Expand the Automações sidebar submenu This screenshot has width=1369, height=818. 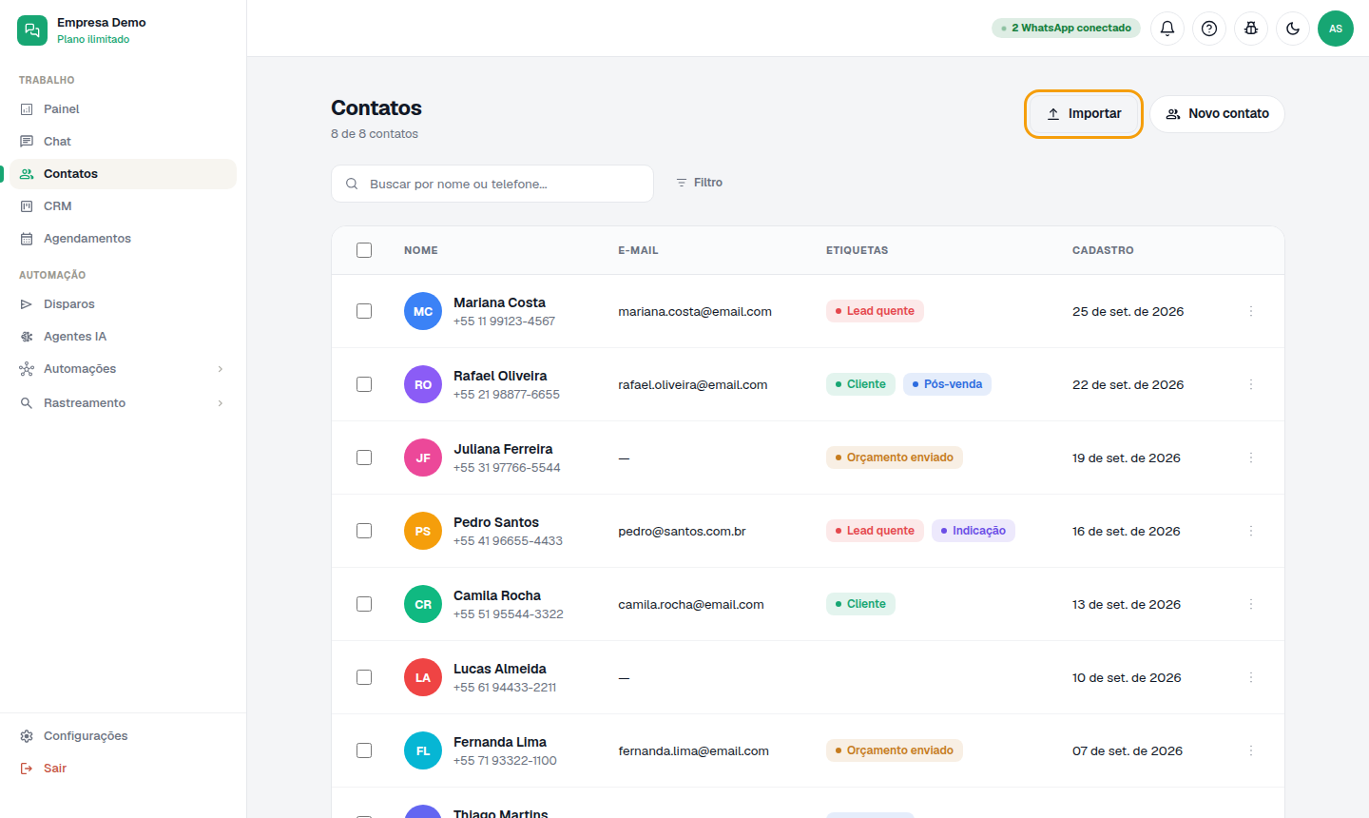[x=123, y=369]
